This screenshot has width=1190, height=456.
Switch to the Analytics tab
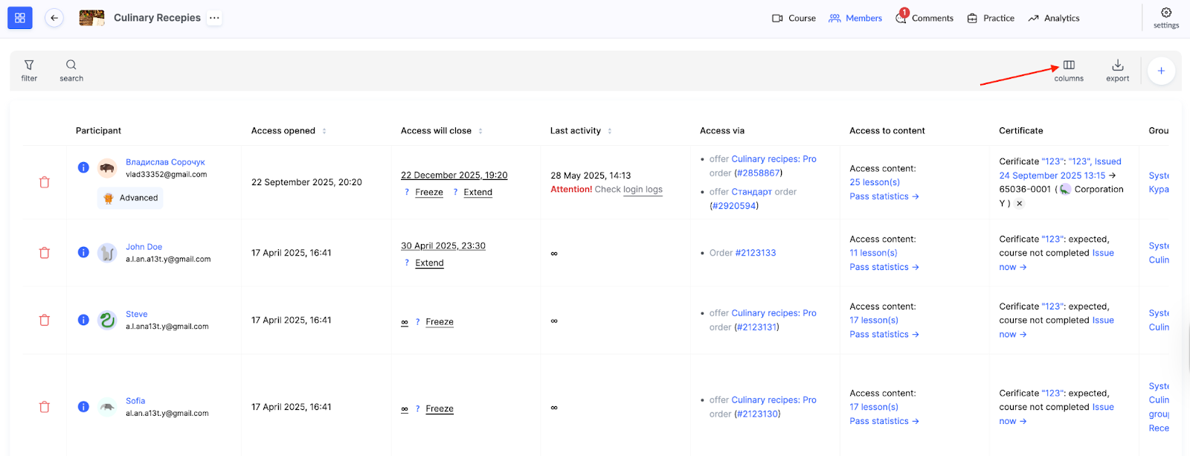coord(1054,18)
